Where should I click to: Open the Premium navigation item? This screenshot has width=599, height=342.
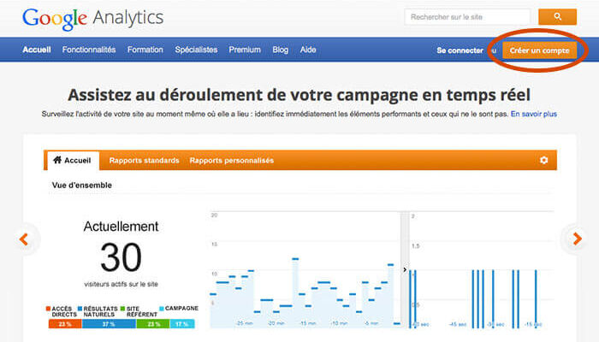245,50
